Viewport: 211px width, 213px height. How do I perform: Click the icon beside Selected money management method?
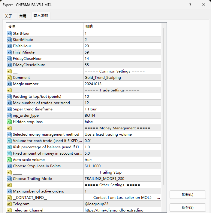coord(9,134)
